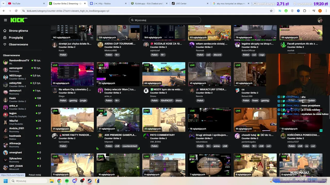The width and height of the screenshot is (330, 185).
Task: Bookmark this page with the star icon
Action: tap(271, 11)
